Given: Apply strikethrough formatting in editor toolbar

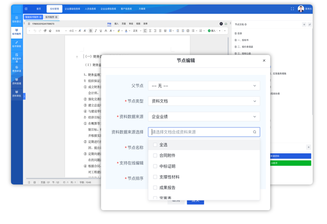Looking at the screenshot, I should [x=106, y=31].
